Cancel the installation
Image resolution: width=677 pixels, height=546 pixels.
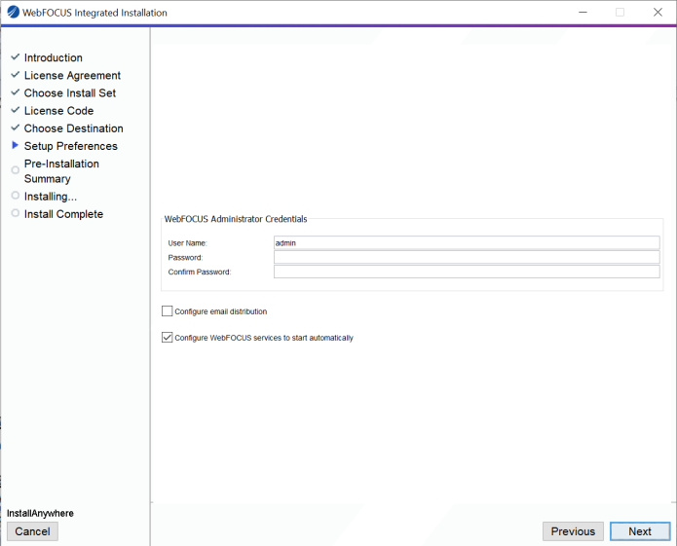pyautogui.click(x=32, y=531)
